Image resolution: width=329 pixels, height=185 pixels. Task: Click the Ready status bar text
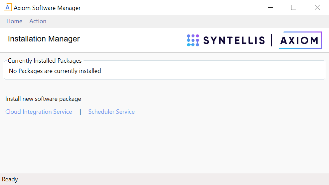coord(10,179)
